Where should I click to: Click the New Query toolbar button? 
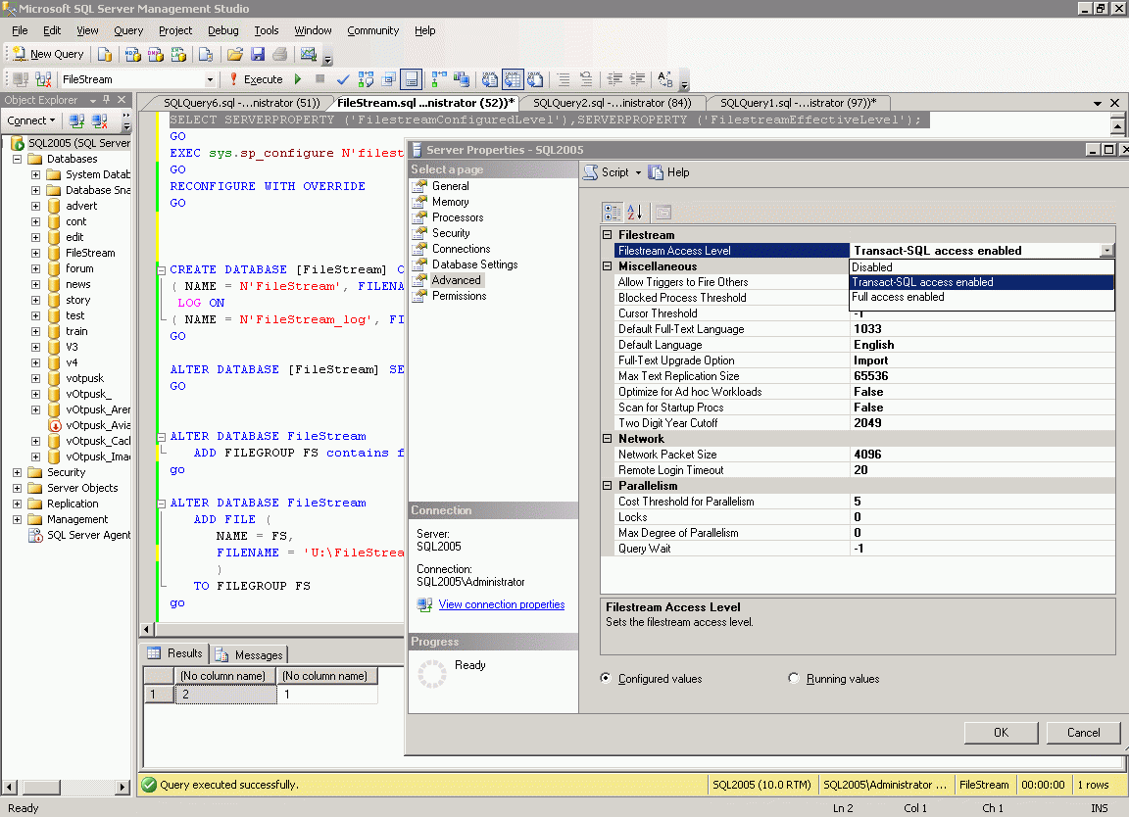[x=48, y=55]
